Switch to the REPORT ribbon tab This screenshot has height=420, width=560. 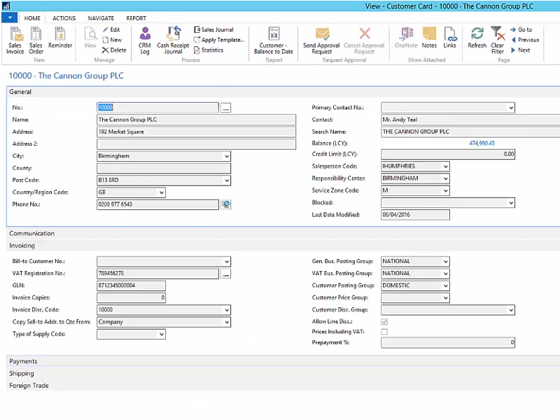point(136,18)
